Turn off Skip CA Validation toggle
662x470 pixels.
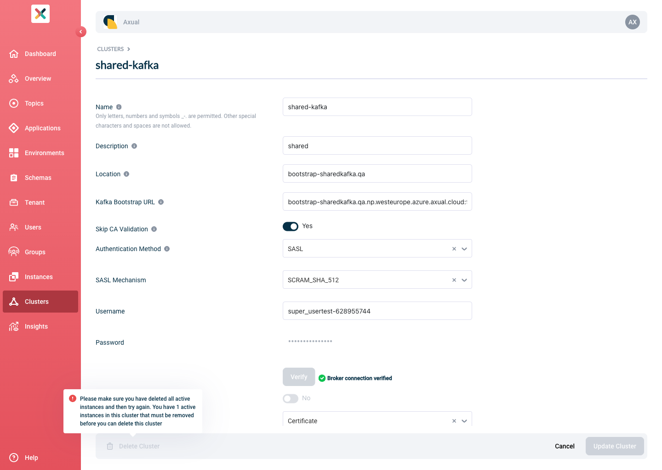(x=291, y=226)
